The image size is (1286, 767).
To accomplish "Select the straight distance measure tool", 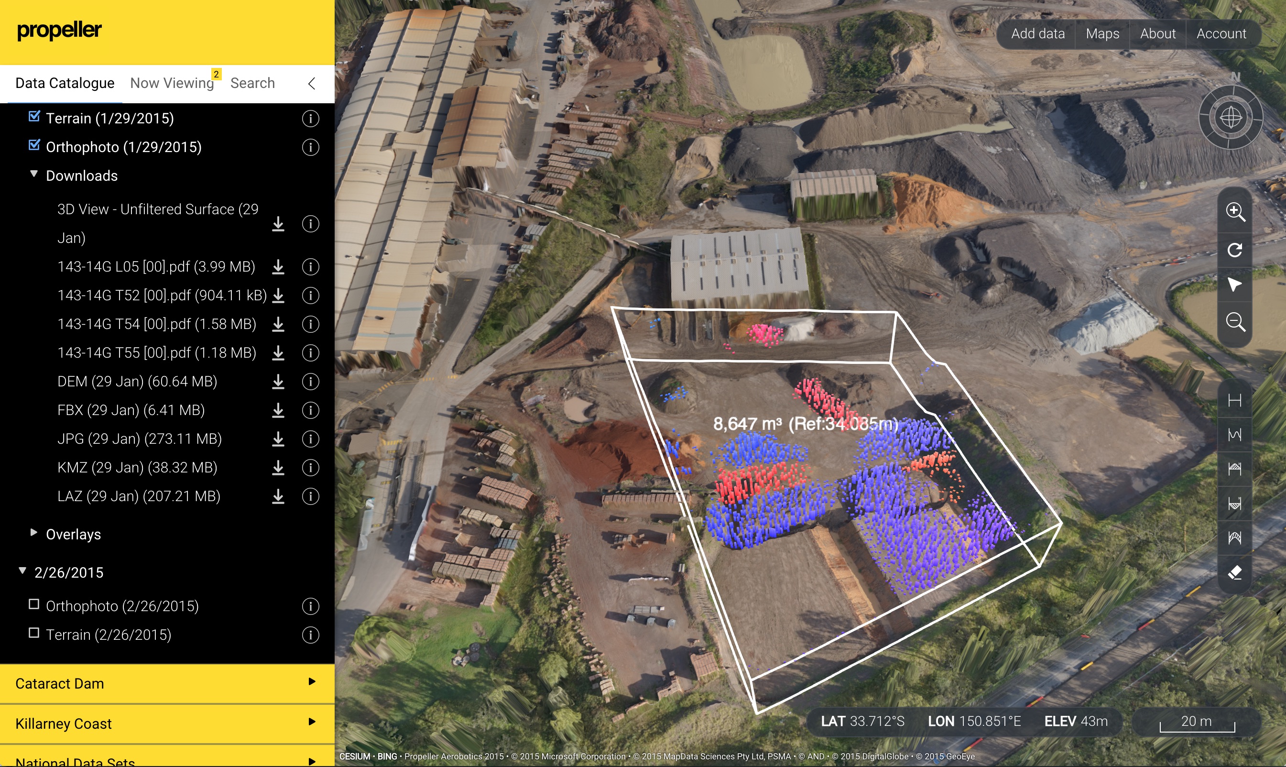I will [1234, 400].
